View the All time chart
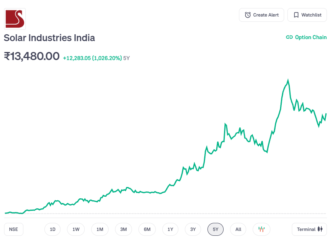Image resolution: width=335 pixels, height=239 pixels. (x=238, y=229)
